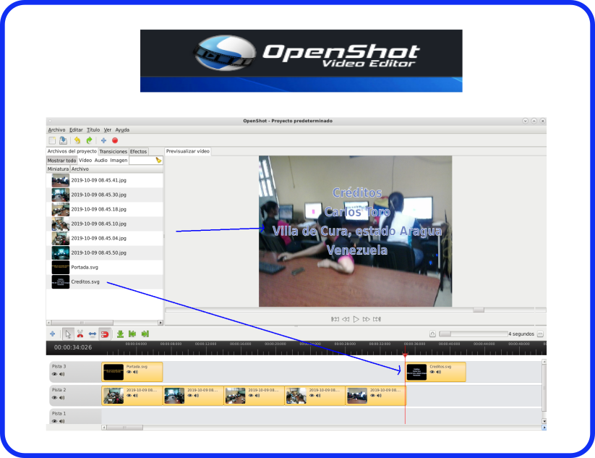Select file 2019-10-09 08.45.10.jpg
This screenshot has width=595, height=458.
[105, 224]
